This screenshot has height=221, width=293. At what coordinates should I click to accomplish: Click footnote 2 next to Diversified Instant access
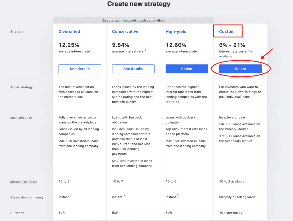(71, 196)
